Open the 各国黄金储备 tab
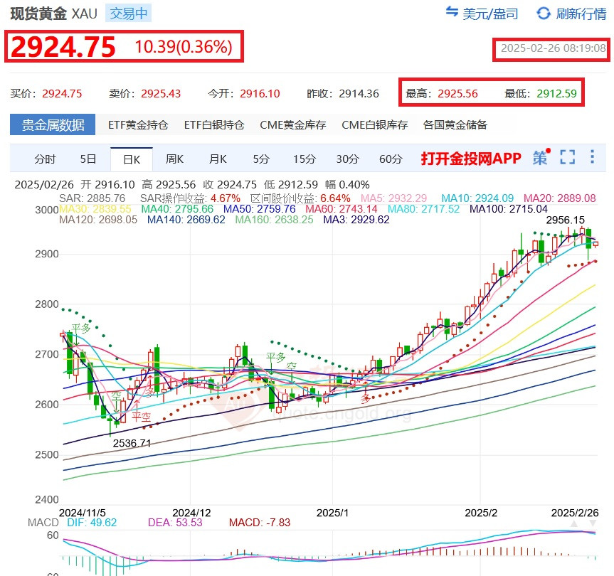Image resolution: width=614 pixels, height=576 pixels. tap(455, 125)
